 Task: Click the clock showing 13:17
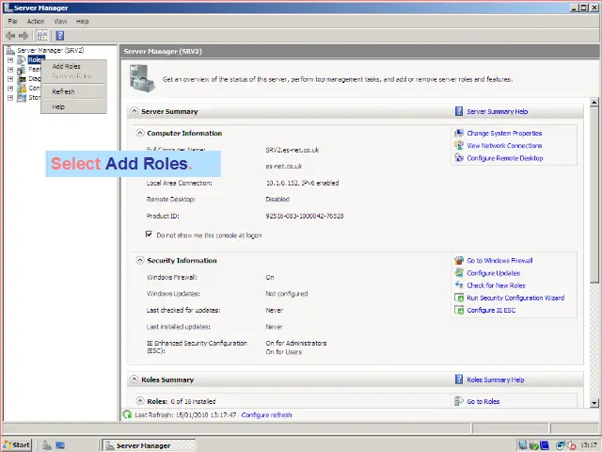(x=588, y=445)
